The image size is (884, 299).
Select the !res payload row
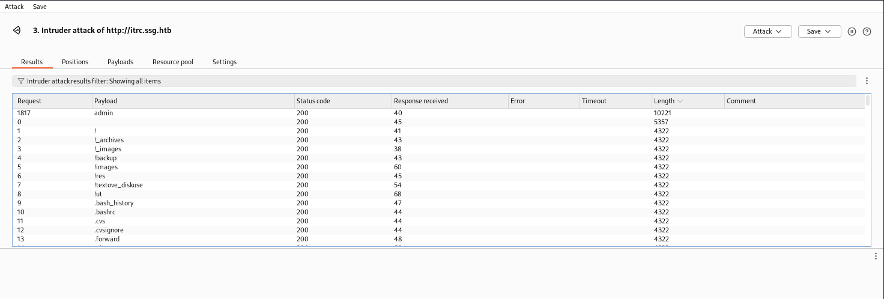pyautogui.click(x=439, y=176)
